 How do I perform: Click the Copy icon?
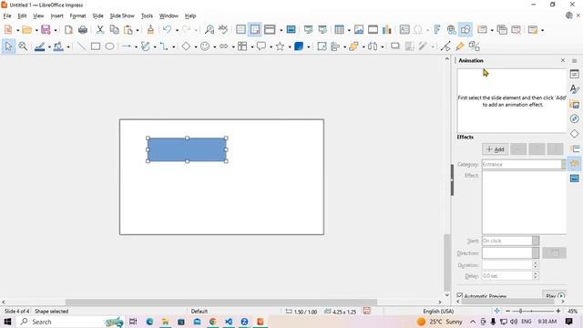pyautogui.click(x=114, y=30)
